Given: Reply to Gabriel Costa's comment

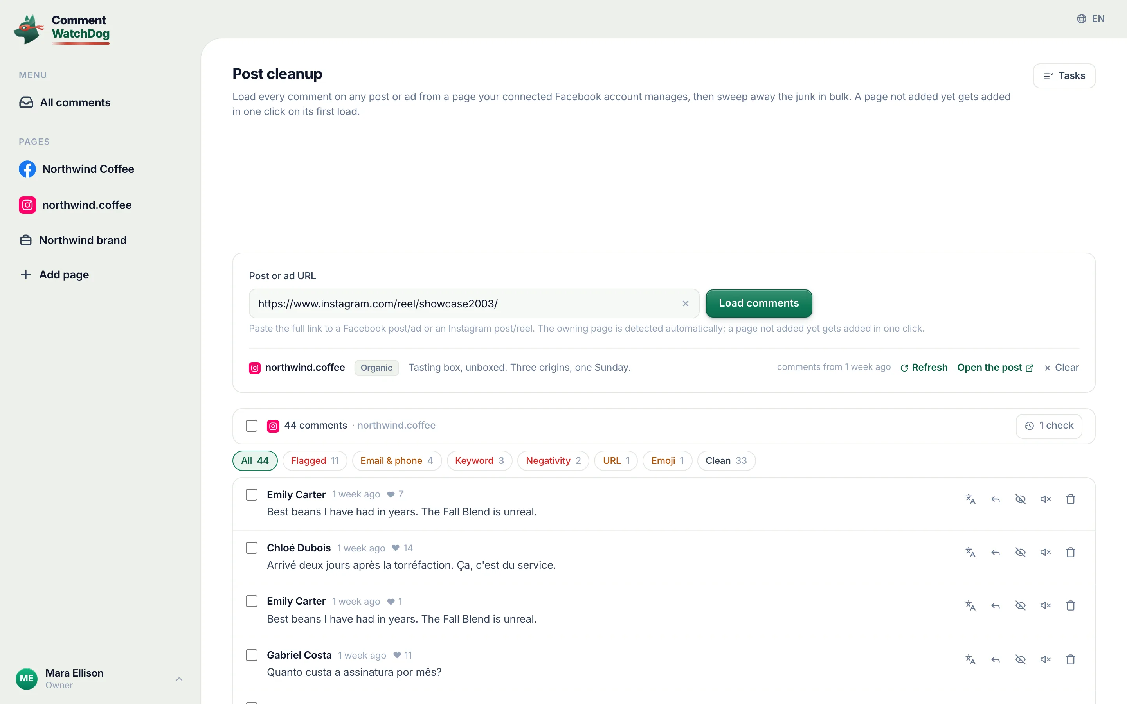Looking at the screenshot, I should tap(995, 659).
